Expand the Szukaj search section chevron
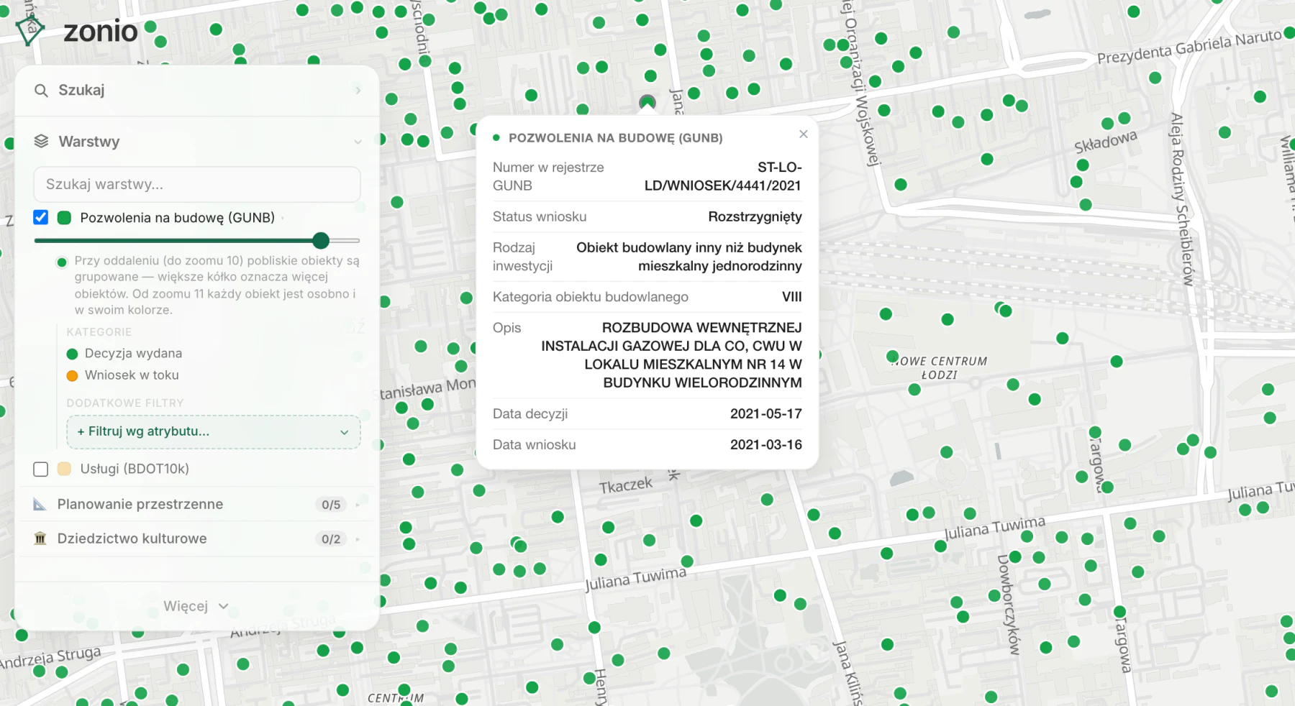1295x706 pixels. [x=358, y=91]
